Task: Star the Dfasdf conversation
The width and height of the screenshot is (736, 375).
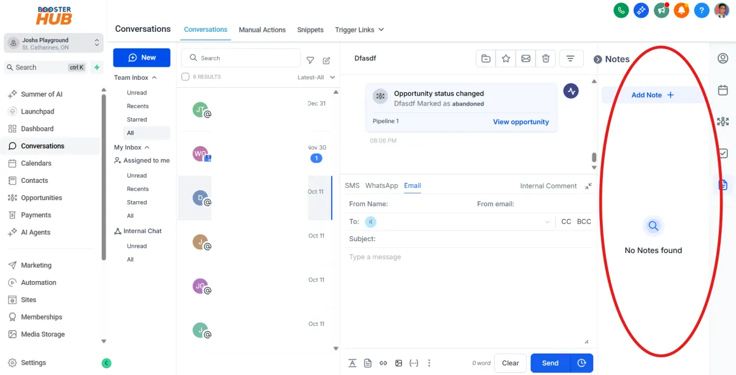Action: point(506,58)
